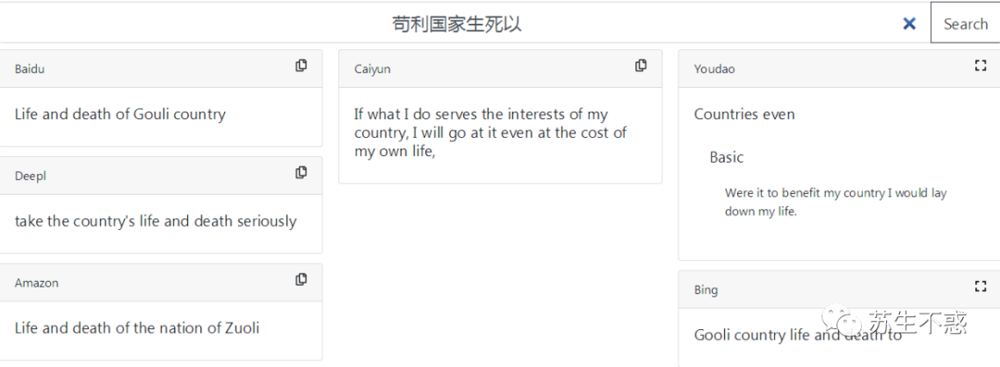
Task: Click the Bing card title
Action: point(706,290)
